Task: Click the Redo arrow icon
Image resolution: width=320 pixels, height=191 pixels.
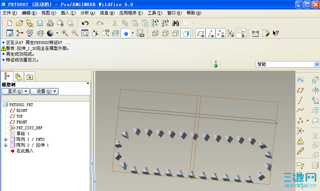Action: tap(100, 23)
